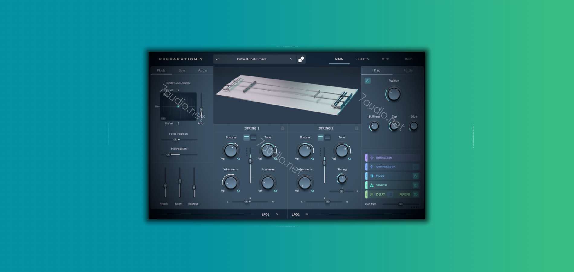Click the Mods half-circle icon
This screenshot has height=272, width=574.
[x=372, y=176]
